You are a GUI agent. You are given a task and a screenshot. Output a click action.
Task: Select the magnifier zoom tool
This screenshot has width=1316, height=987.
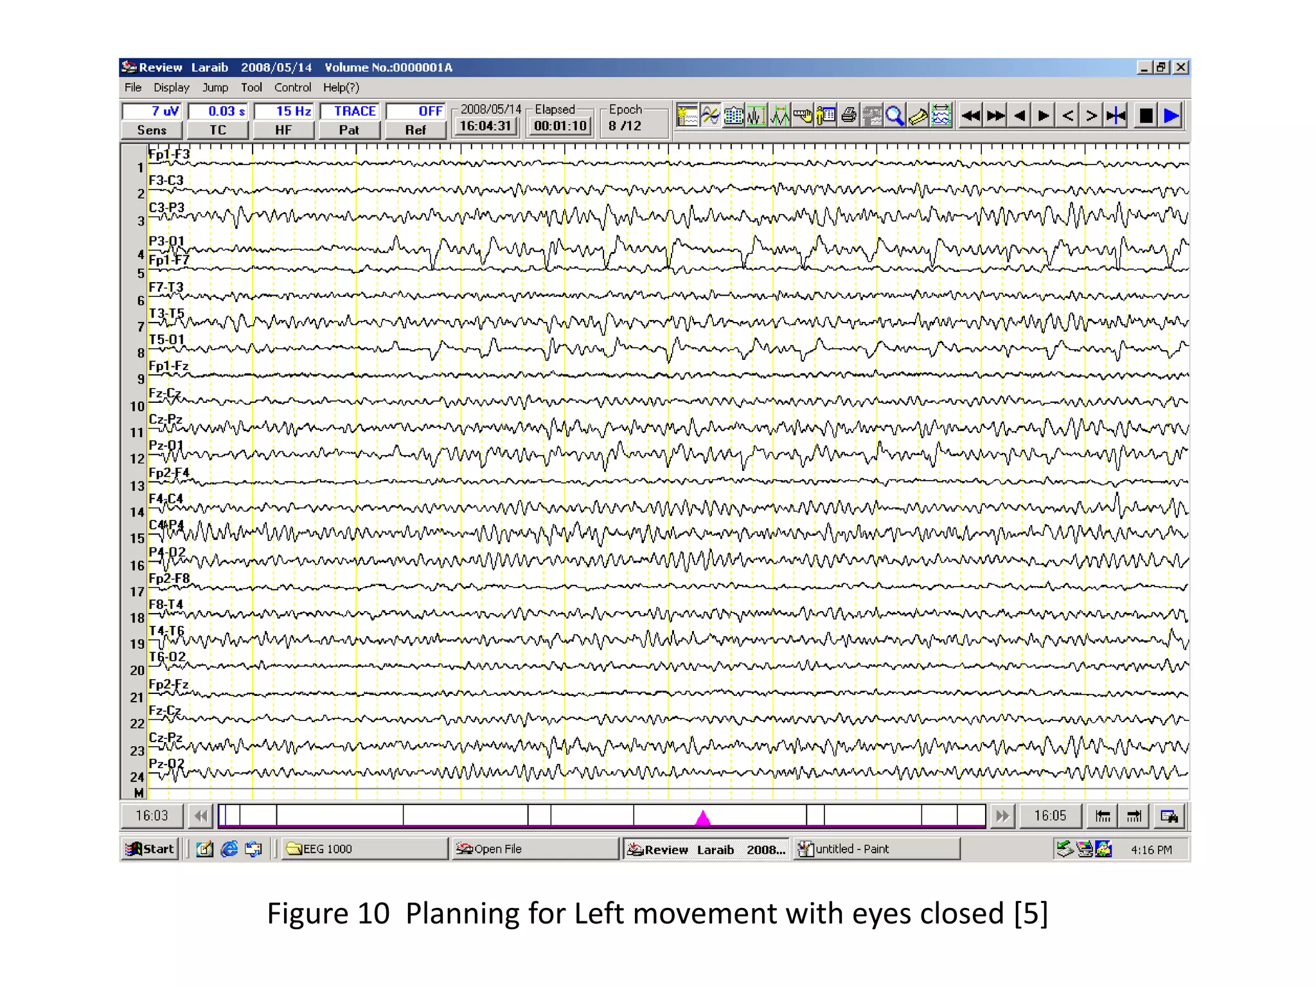pyautogui.click(x=895, y=116)
